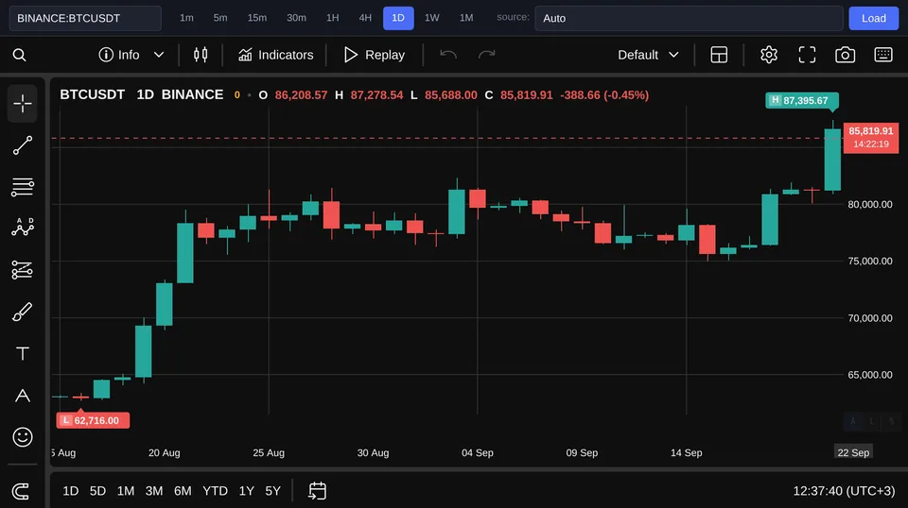The image size is (908, 508).
Task: Set bottom date range to 3M
Action: point(154,491)
